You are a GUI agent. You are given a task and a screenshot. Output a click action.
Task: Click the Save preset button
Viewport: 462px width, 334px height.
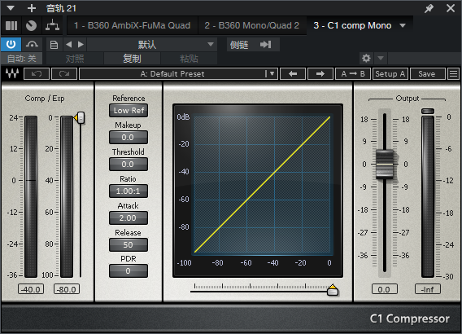point(427,74)
